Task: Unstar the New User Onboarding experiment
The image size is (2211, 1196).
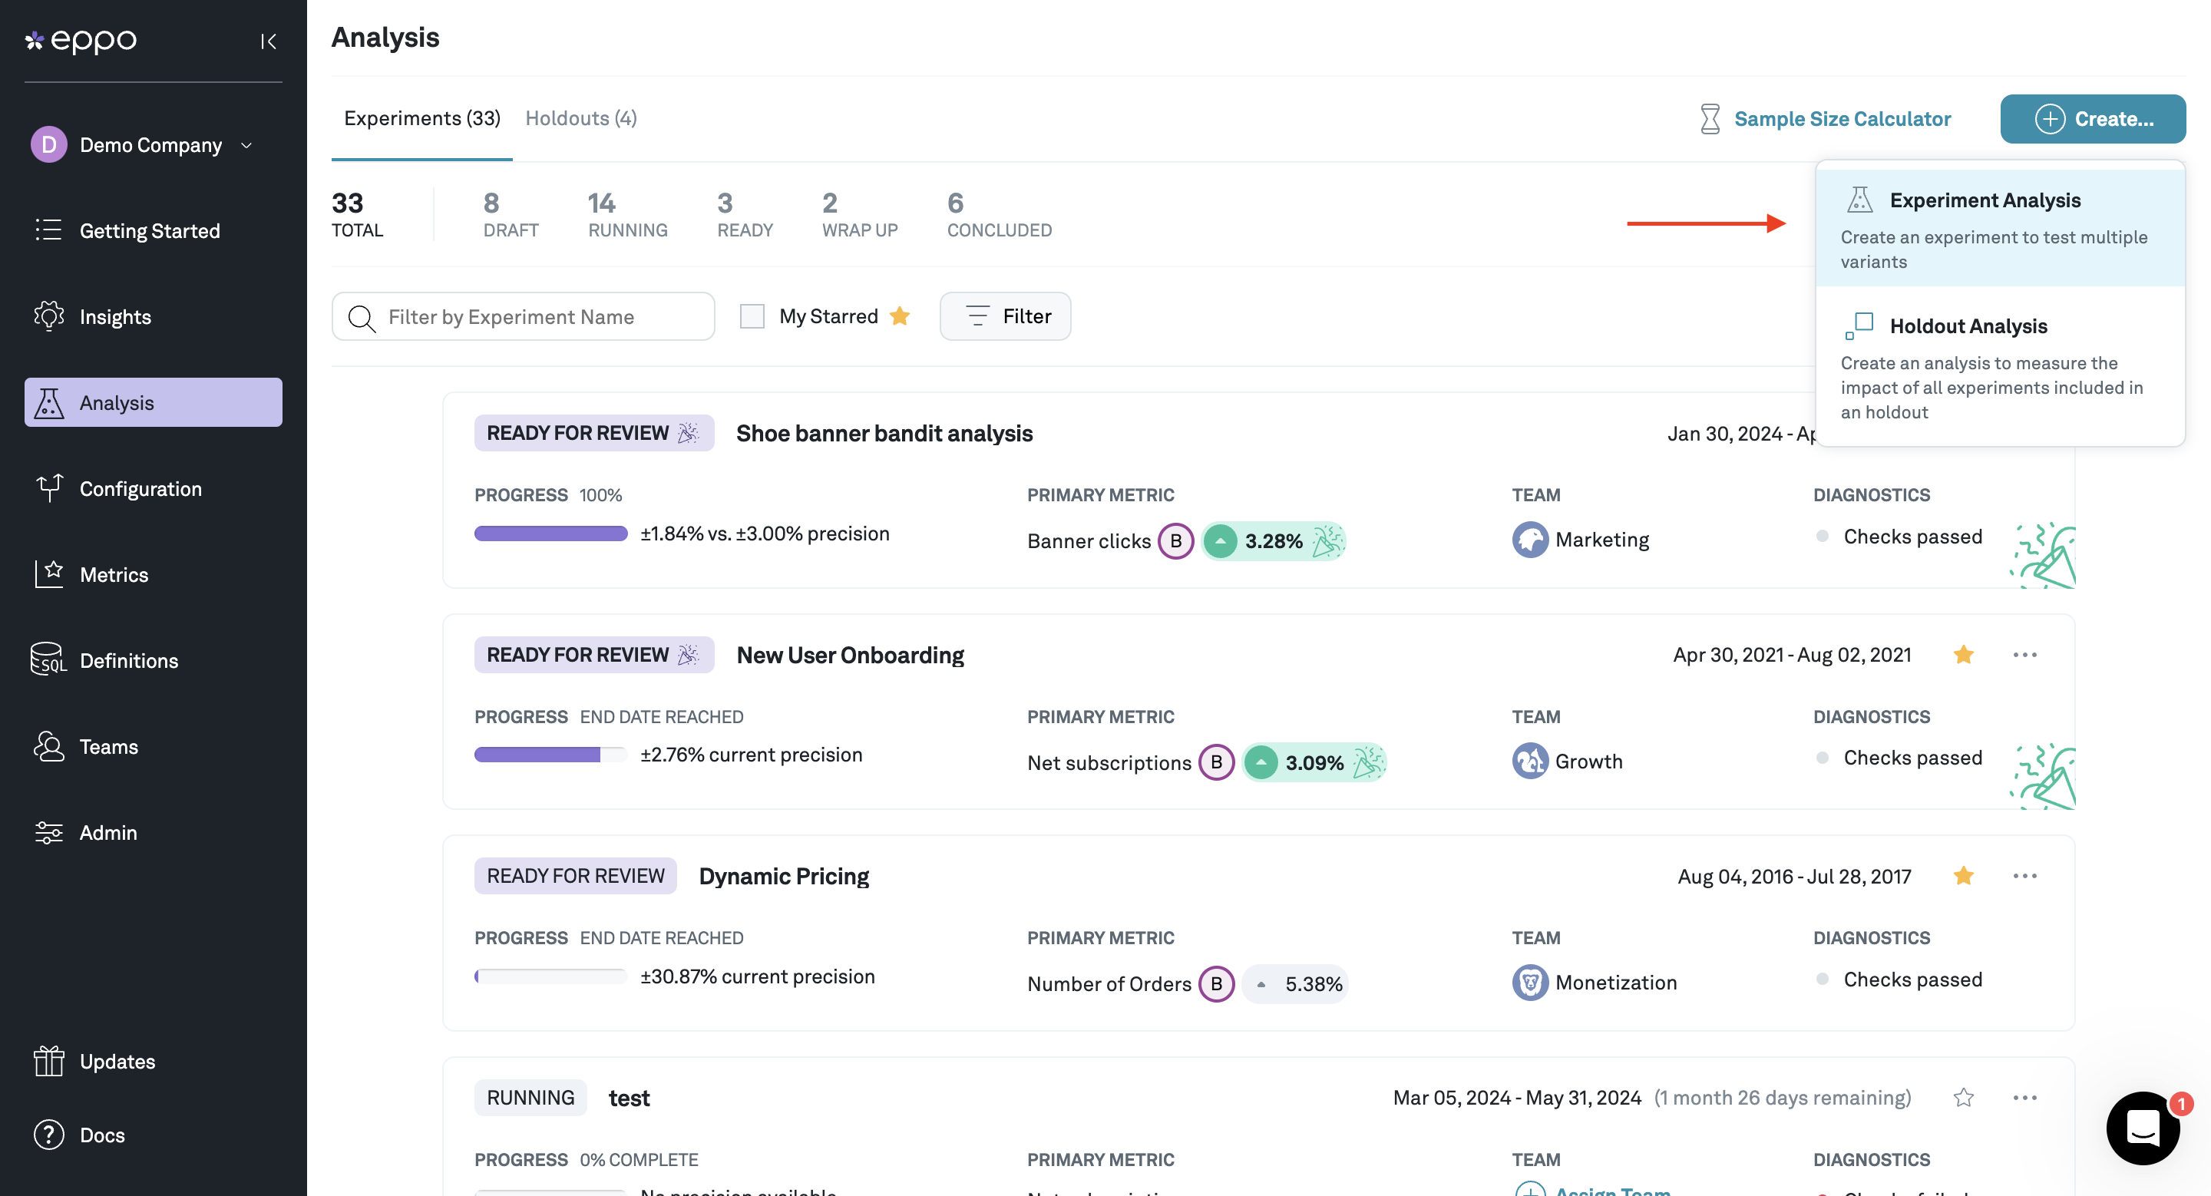Action: point(1963,655)
